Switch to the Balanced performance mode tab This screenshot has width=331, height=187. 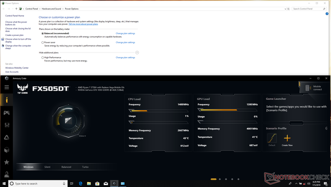[66, 167]
